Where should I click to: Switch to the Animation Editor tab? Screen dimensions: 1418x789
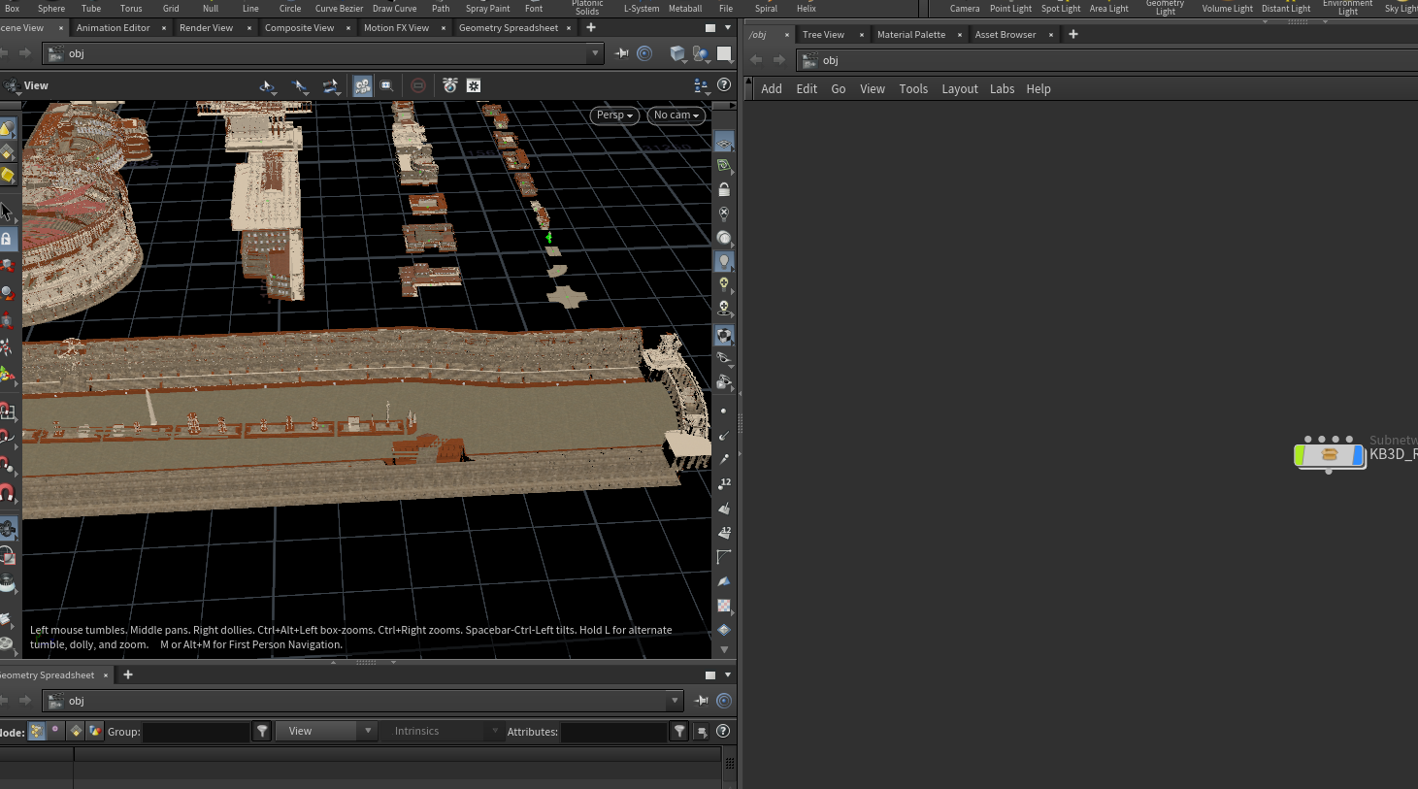tap(114, 27)
